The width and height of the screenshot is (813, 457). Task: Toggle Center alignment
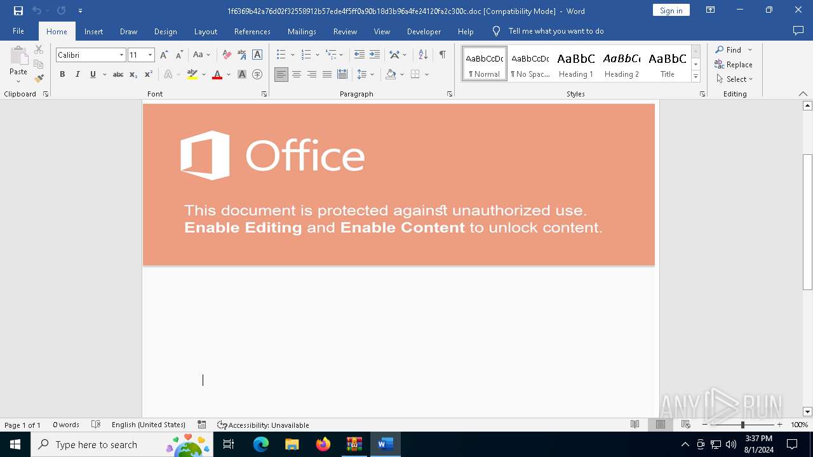(297, 74)
